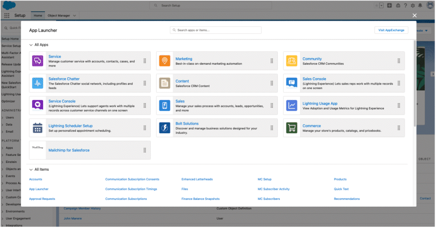
Task: Open the user avatar profile icon
Action: click(x=430, y=5)
